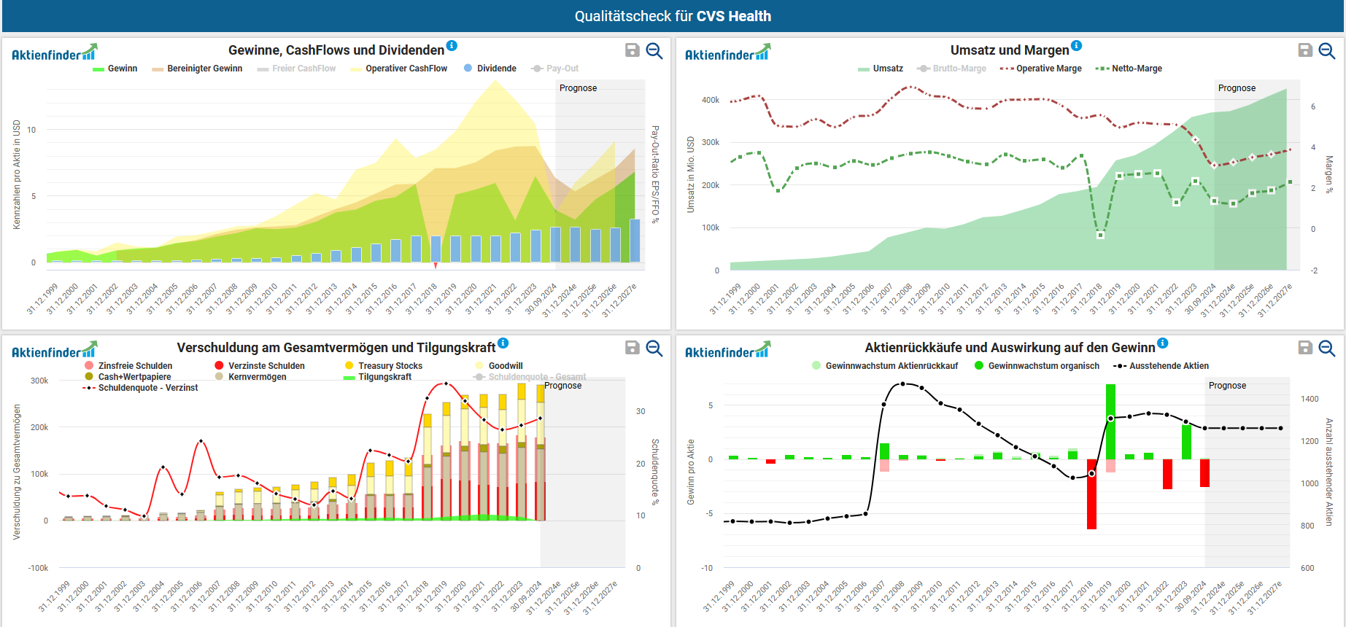Image resolution: width=1346 pixels, height=627 pixels.
Task: Click the Aktienfinder logo in top-left chart
Action: pyautogui.click(x=54, y=53)
